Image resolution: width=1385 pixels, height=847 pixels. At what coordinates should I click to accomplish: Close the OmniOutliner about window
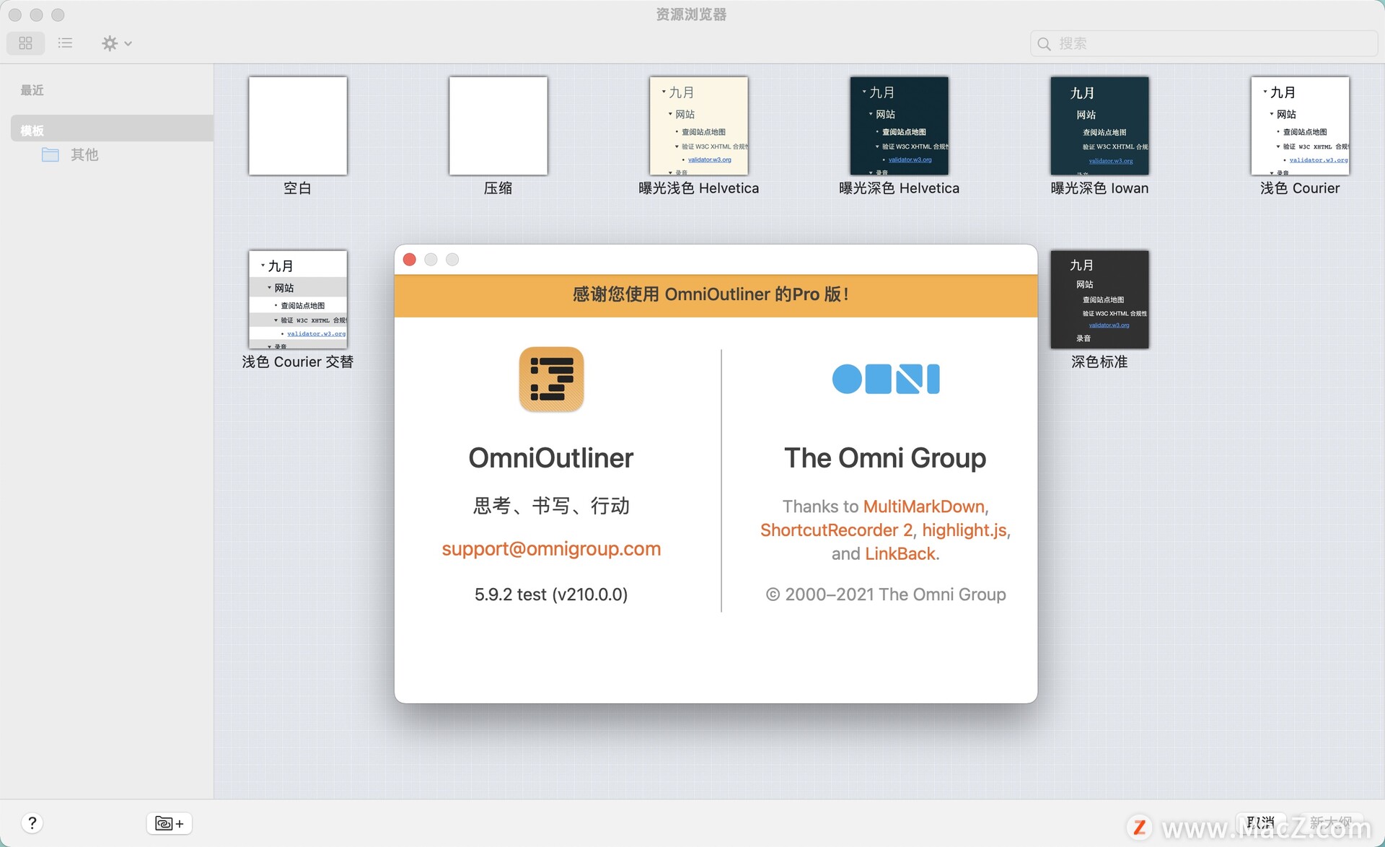coord(410,260)
